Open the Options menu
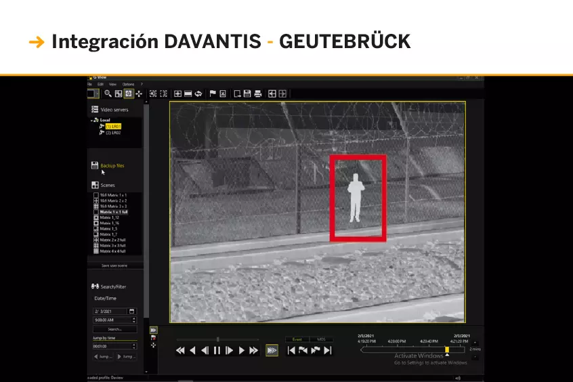Image resolution: width=573 pixels, height=382 pixels. pyautogui.click(x=128, y=84)
